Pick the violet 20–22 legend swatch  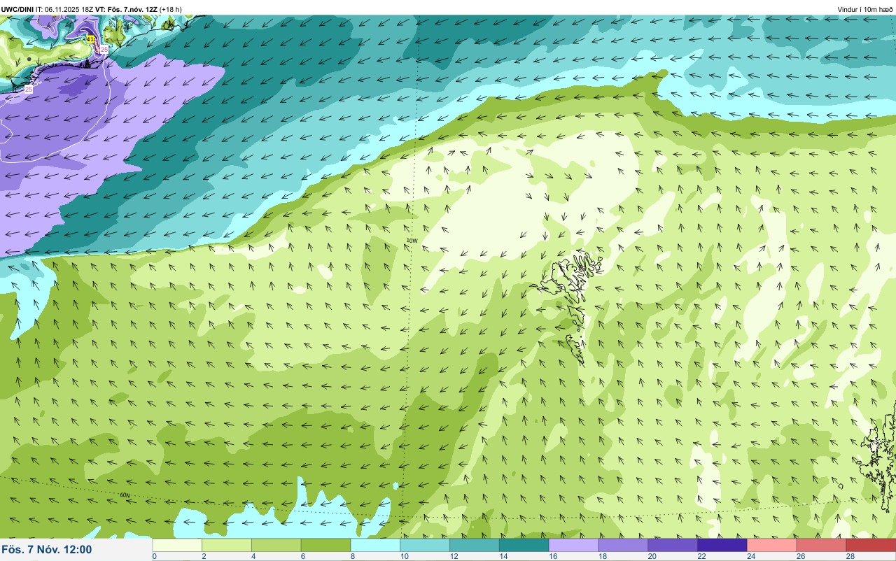tap(673, 545)
